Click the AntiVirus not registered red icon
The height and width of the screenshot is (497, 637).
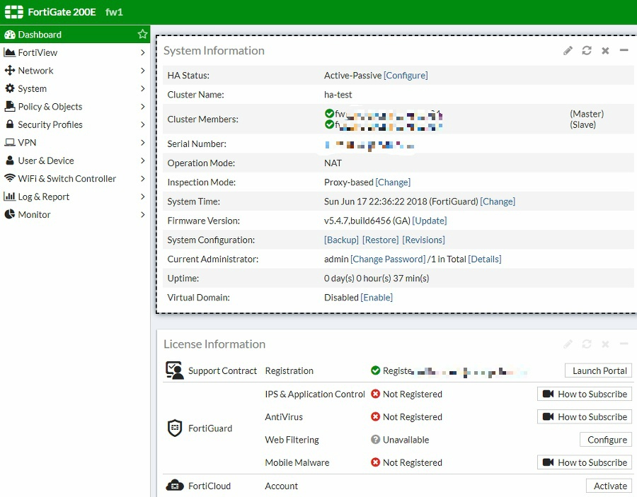[375, 416]
